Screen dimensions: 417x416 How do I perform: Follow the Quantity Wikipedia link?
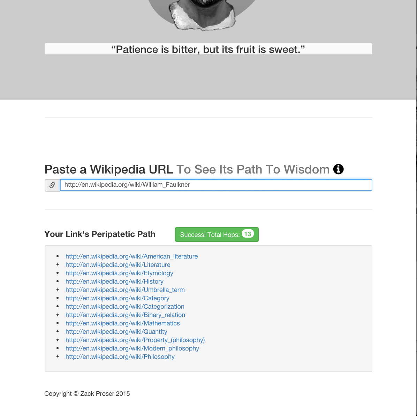click(x=116, y=331)
